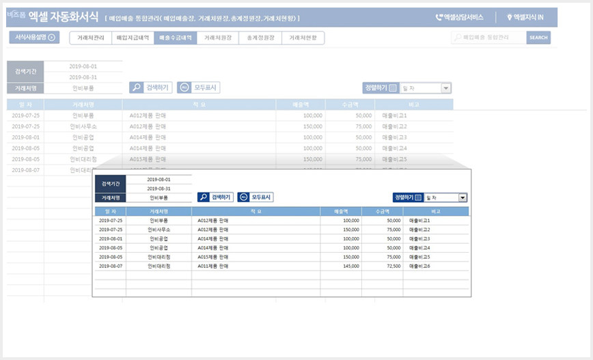Viewport: 593px width, 360px height.
Task: Click magnifier icon of 검색하기 in enlarged panel
Action: pos(204,197)
